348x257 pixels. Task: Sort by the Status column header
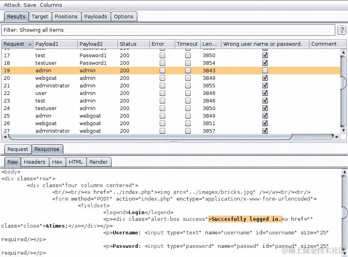pyautogui.click(x=134, y=44)
